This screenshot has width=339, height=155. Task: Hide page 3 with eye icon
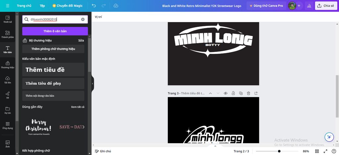tap(225, 93)
